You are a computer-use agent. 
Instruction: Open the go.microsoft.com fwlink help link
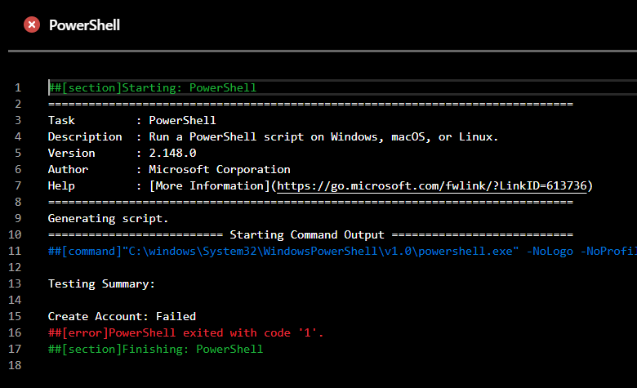tap(432, 185)
